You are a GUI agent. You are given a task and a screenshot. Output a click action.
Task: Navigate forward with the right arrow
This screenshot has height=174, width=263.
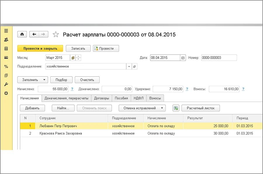click(x=44, y=34)
